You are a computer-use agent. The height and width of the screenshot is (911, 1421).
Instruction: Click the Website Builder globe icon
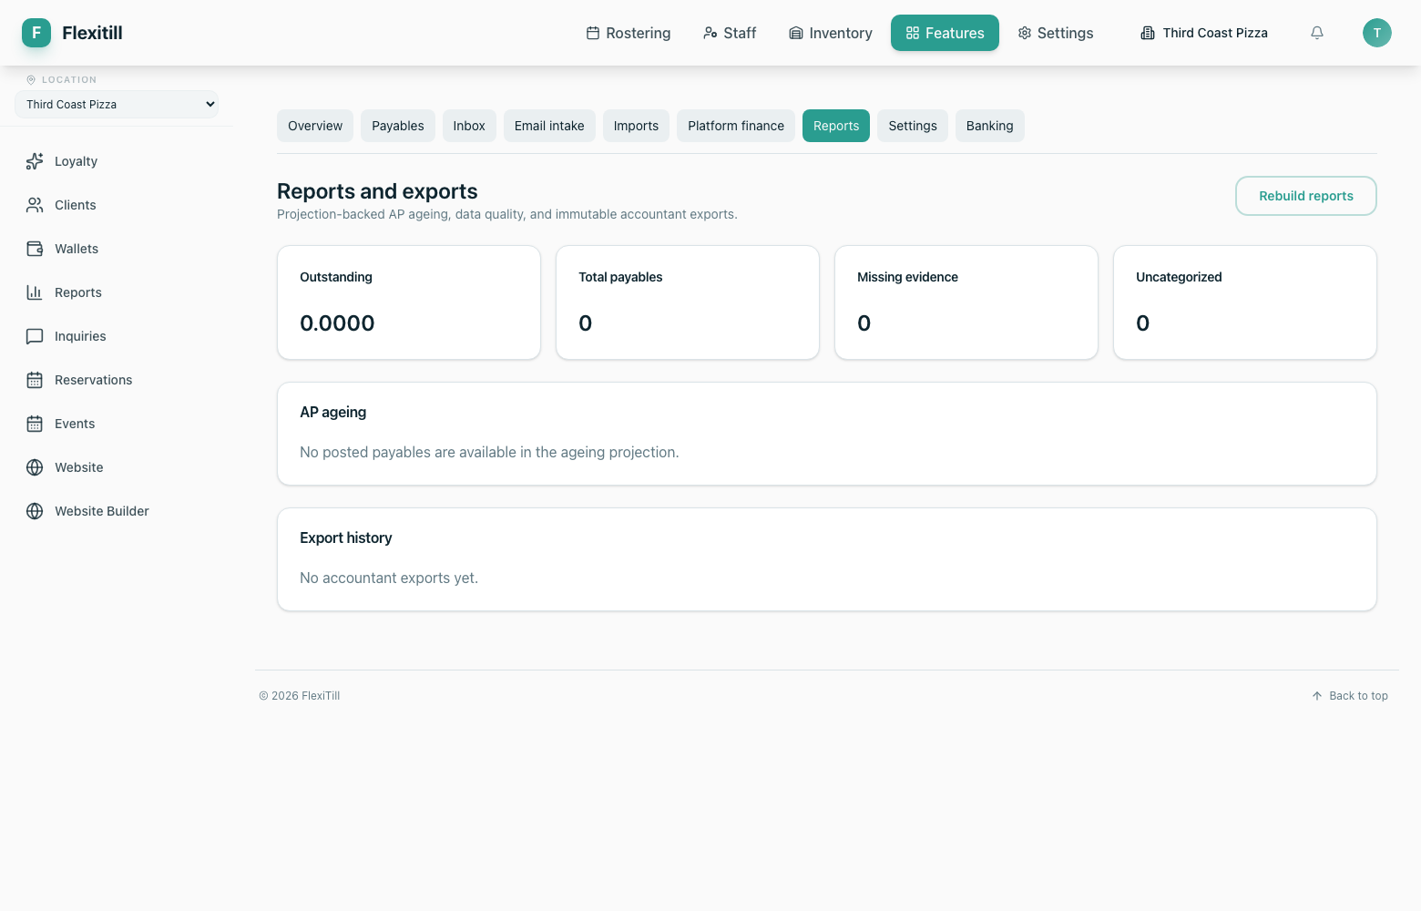pyautogui.click(x=35, y=511)
